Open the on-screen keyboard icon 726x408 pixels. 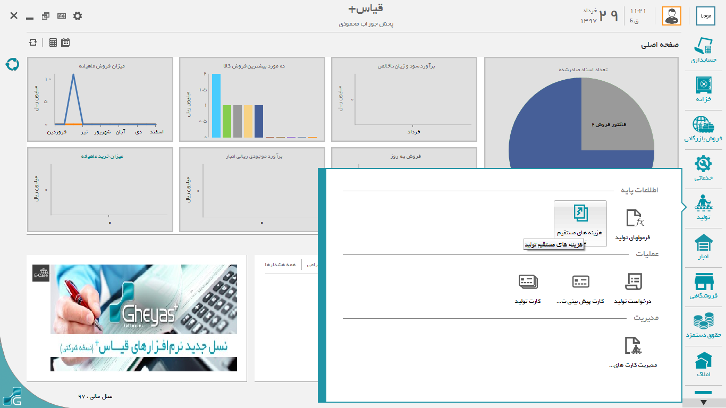[62, 16]
